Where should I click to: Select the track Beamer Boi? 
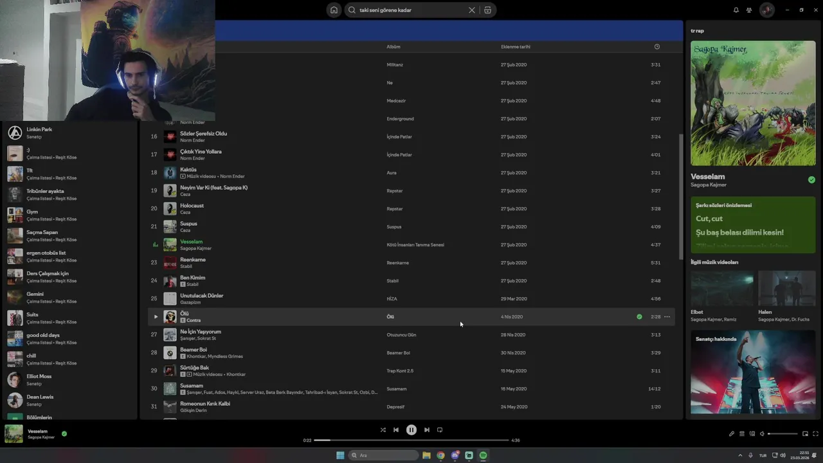point(194,350)
